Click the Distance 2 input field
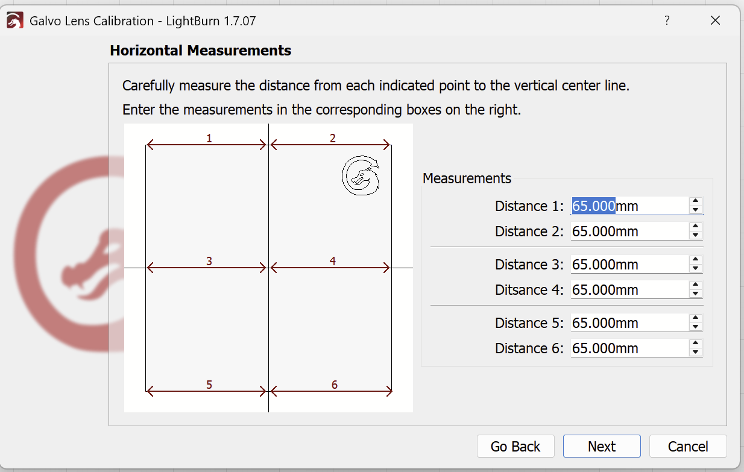 pos(629,231)
